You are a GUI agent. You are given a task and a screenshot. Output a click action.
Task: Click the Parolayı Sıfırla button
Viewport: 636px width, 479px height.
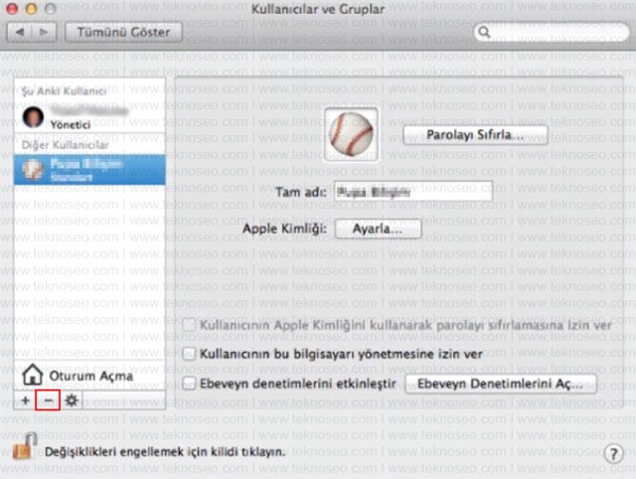point(475,134)
